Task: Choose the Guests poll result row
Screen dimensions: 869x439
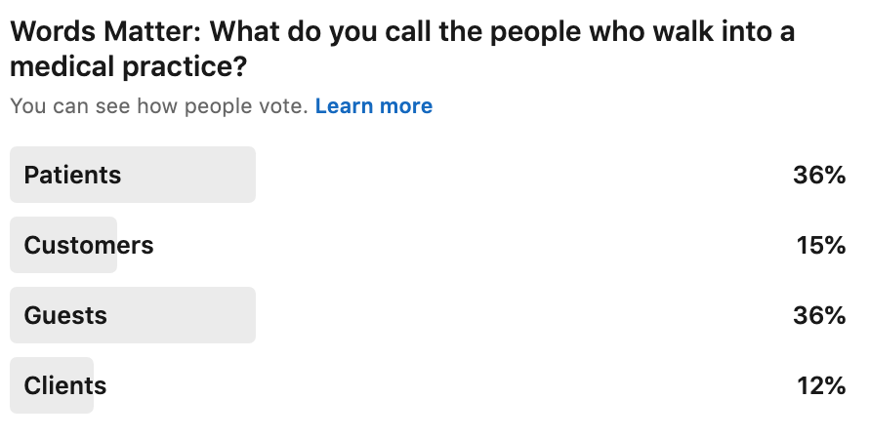Action: (x=428, y=315)
